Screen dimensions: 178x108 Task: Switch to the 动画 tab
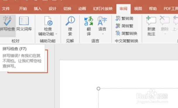click(x=82, y=9)
